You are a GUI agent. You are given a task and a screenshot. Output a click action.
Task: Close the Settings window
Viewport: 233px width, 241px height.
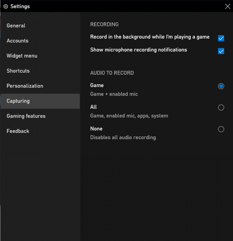(x=227, y=6)
